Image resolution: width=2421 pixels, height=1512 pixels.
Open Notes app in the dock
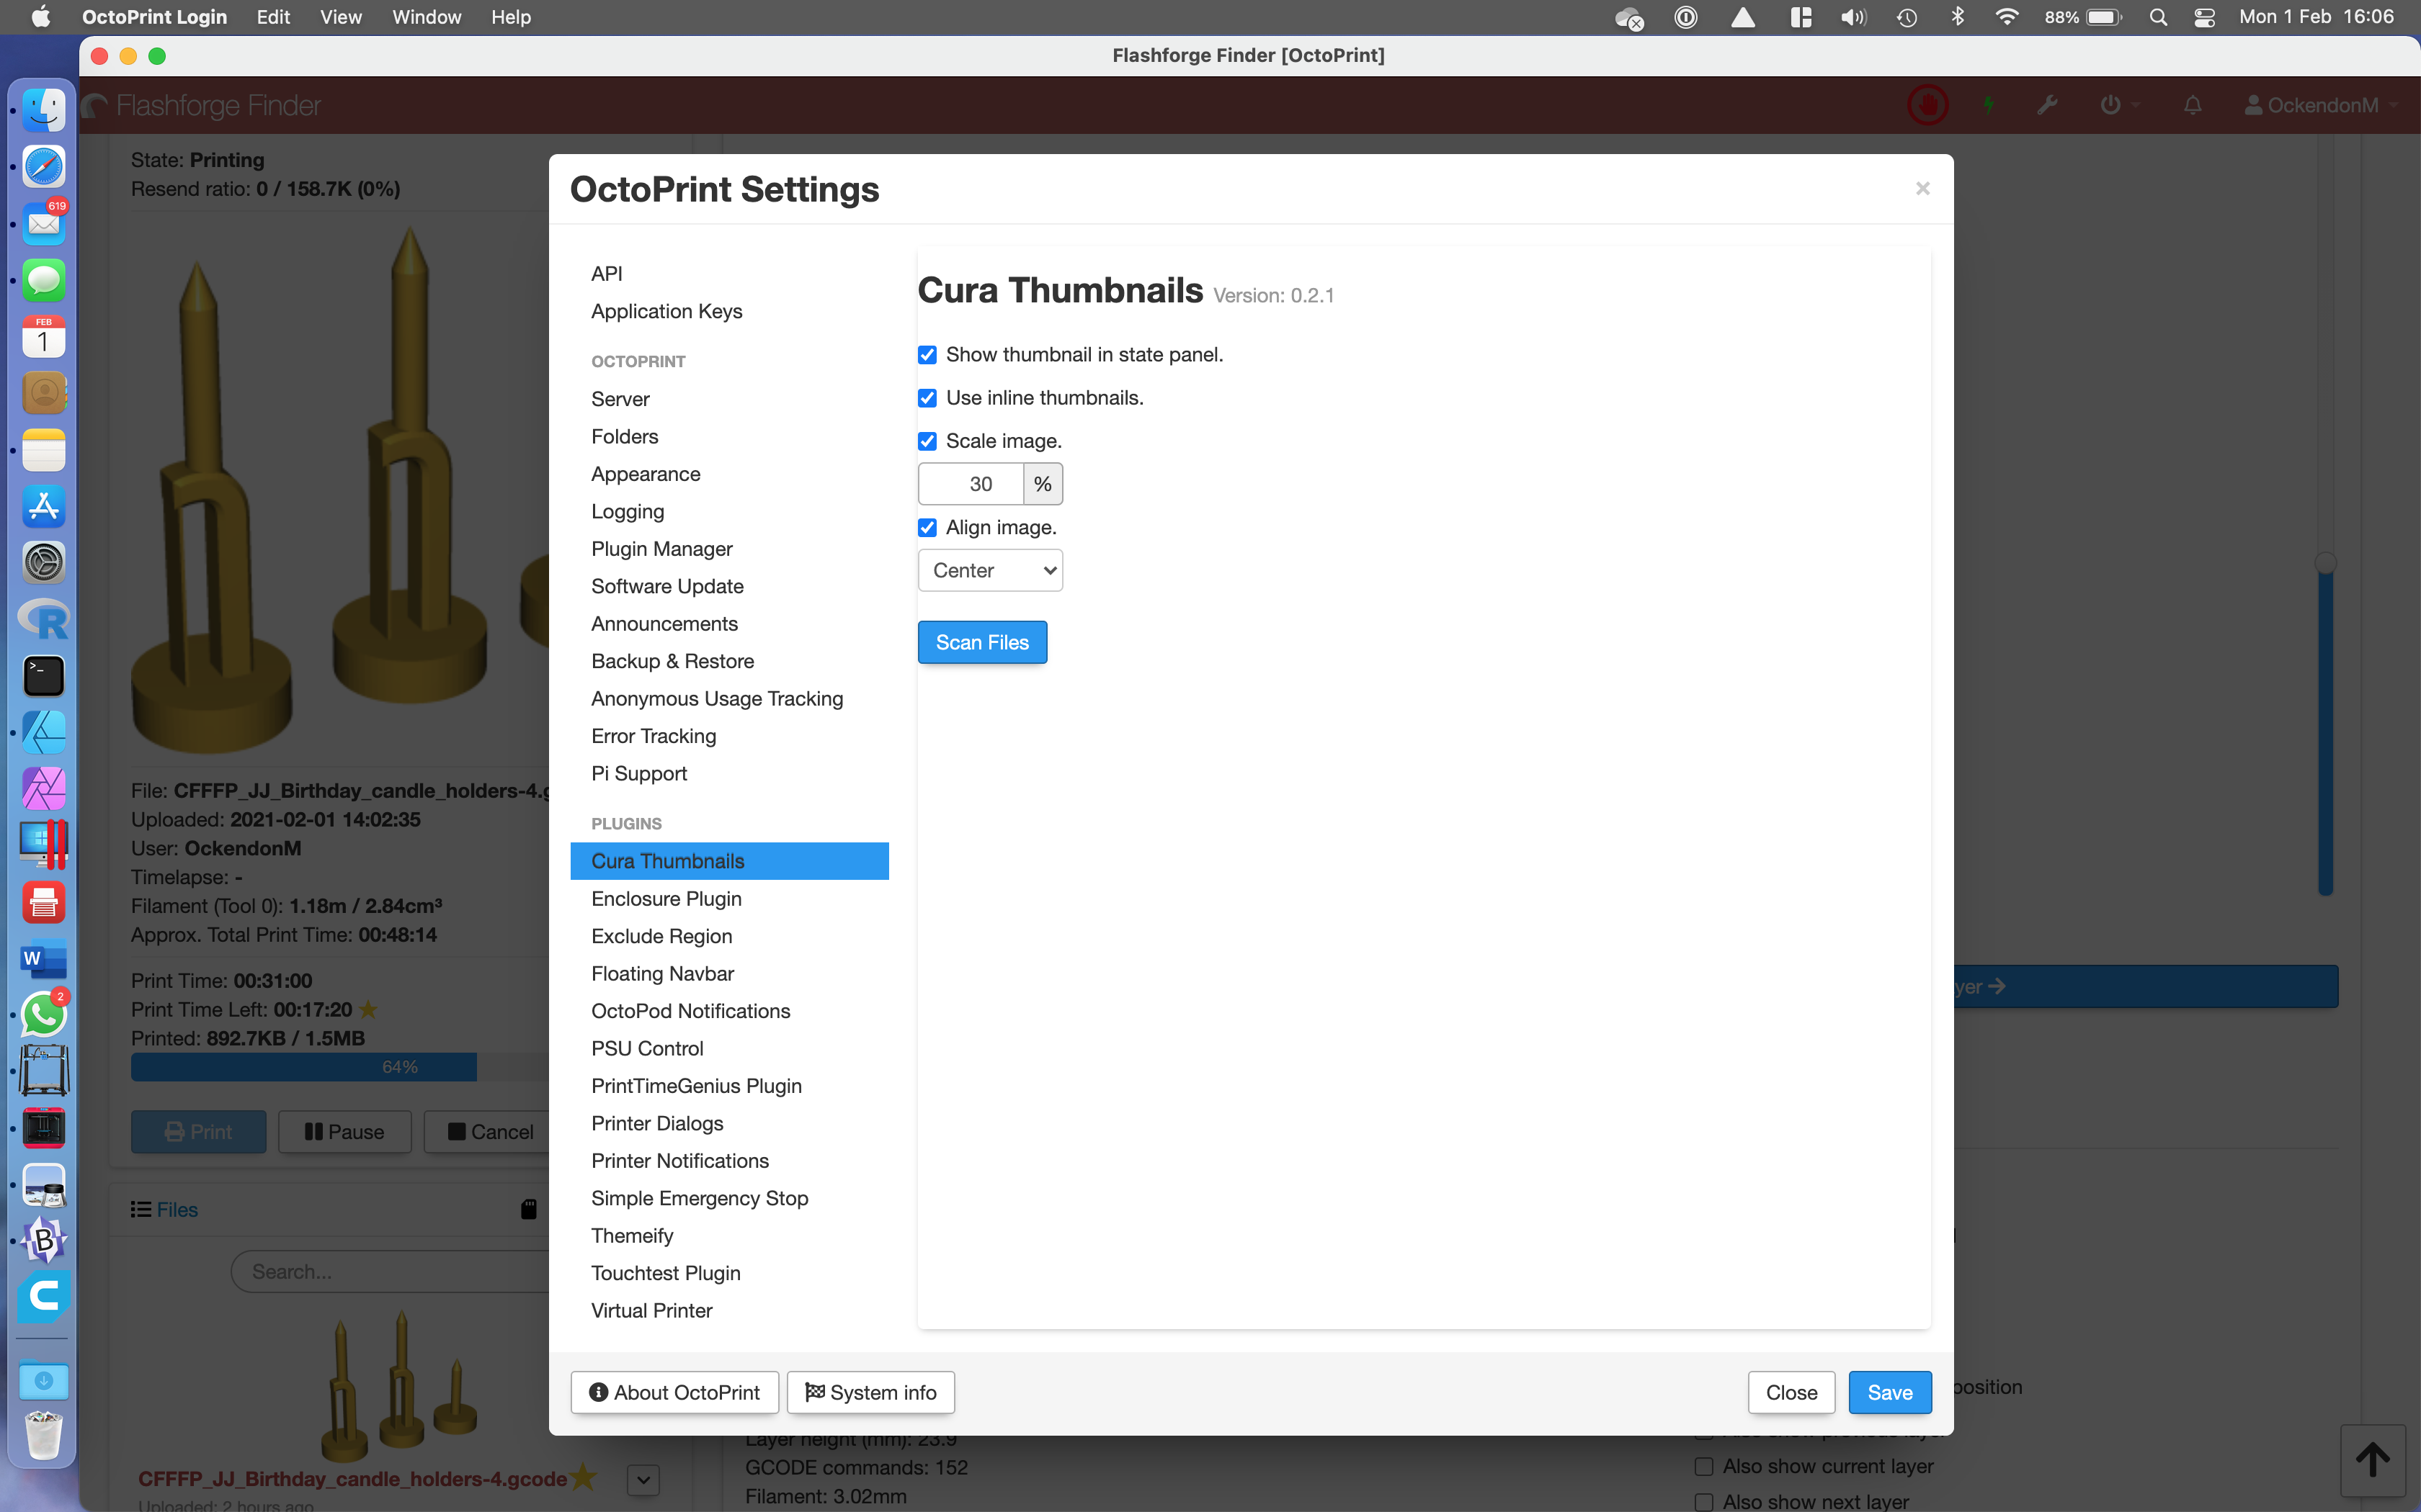click(44, 451)
